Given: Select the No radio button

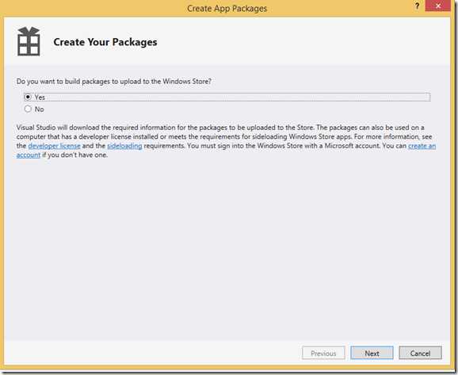Looking at the screenshot, I should 28,109.
